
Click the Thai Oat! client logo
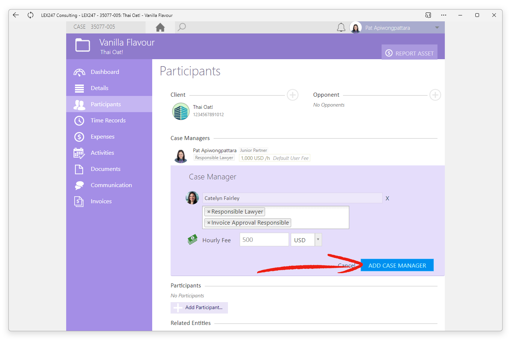coord(181,111)
